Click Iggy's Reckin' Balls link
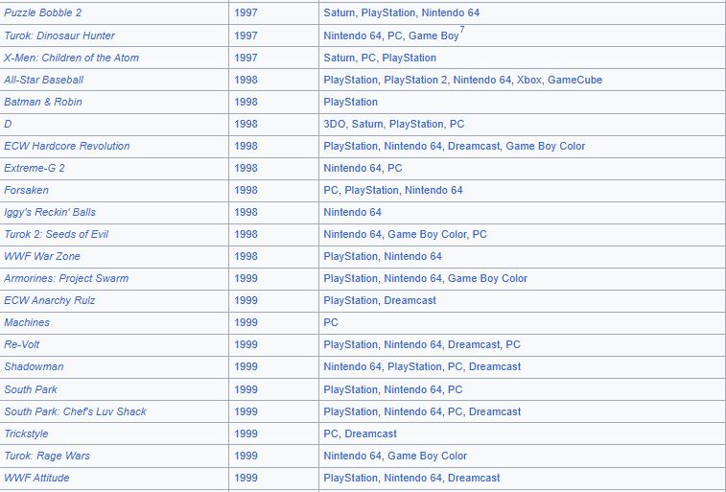The height and width of the screenshot is (492, 726). pos(50,213)
